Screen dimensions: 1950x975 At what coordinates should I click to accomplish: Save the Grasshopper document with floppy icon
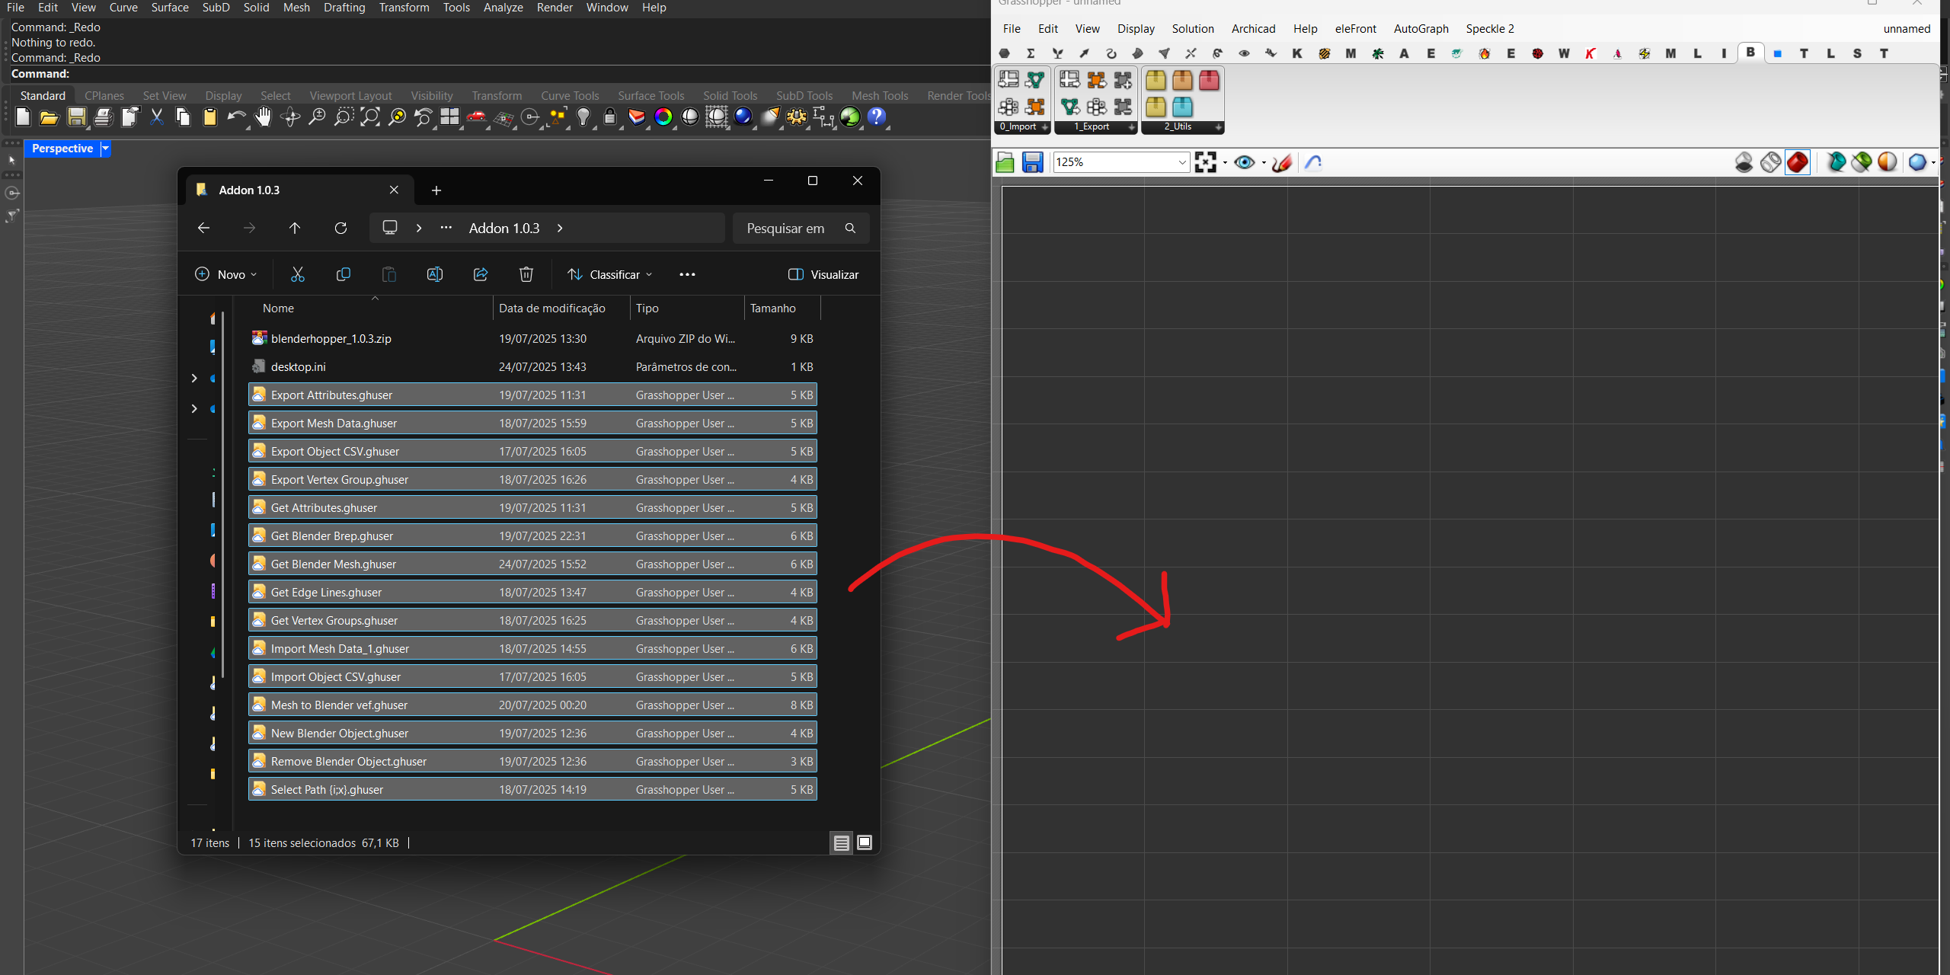tap(1032, 162)
